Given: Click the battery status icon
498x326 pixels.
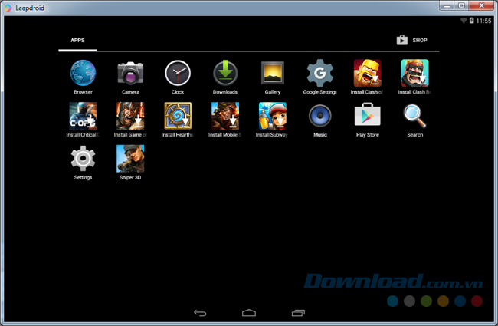Looking at the screenshot, I should point(472,21).
